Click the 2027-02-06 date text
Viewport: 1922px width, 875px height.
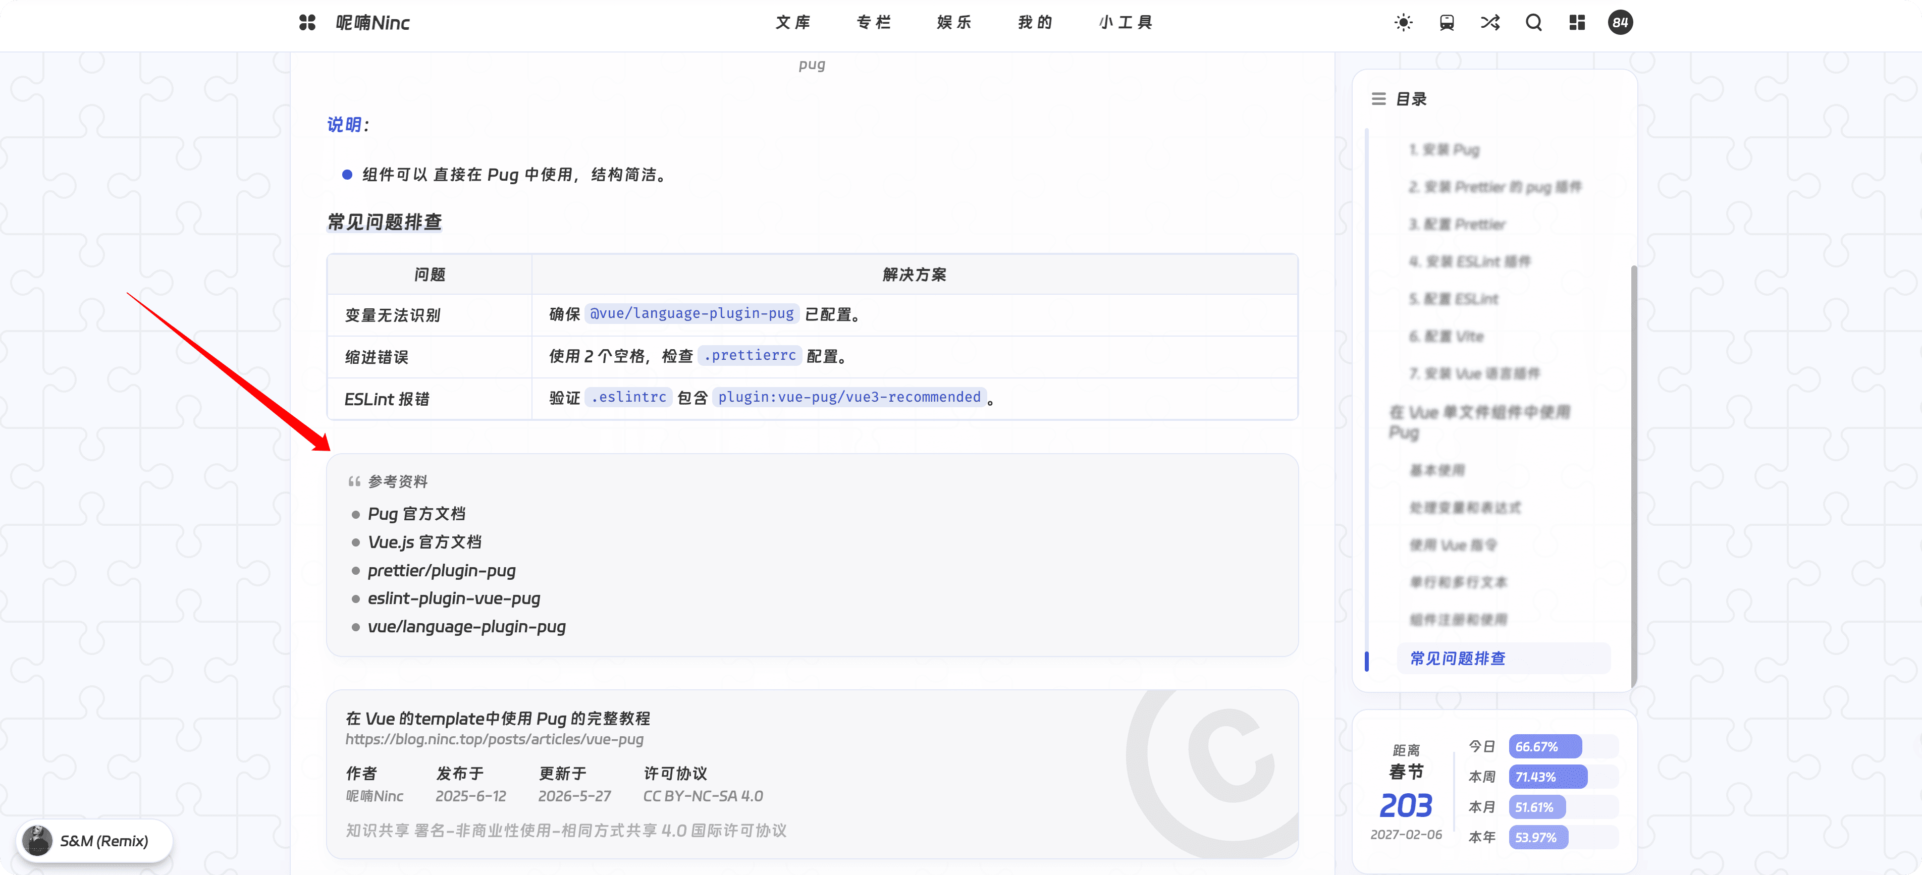[1406, 834]
